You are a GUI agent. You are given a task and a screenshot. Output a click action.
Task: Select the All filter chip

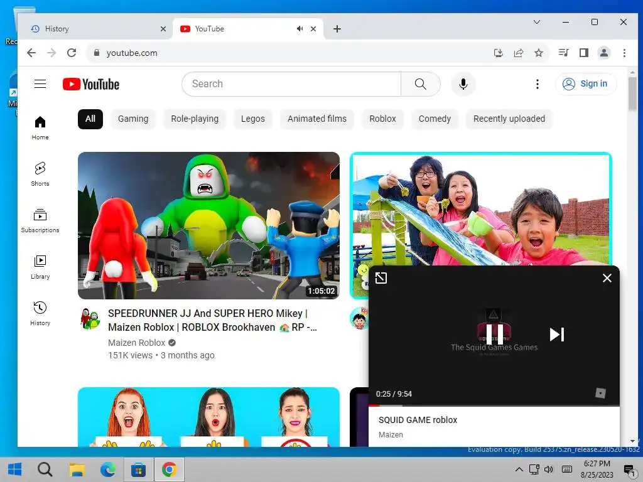pyautogui.click(x=90, y=119)
